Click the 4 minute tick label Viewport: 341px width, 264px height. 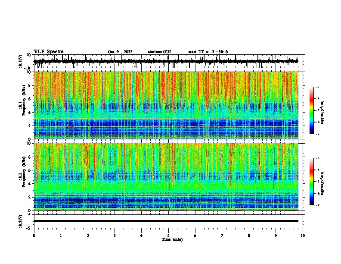[x=142, y=236]
